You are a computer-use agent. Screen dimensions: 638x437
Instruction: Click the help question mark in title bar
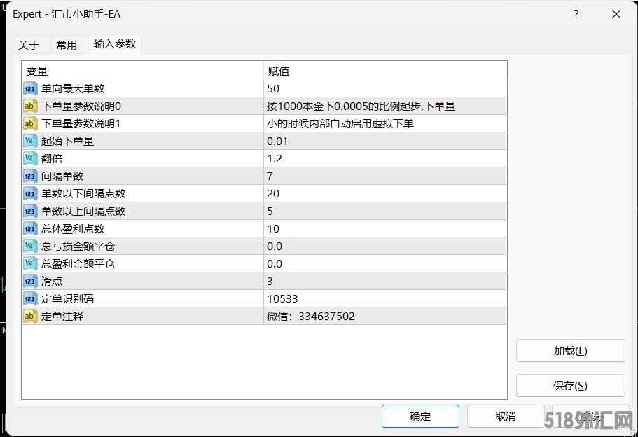pos(576,14)
